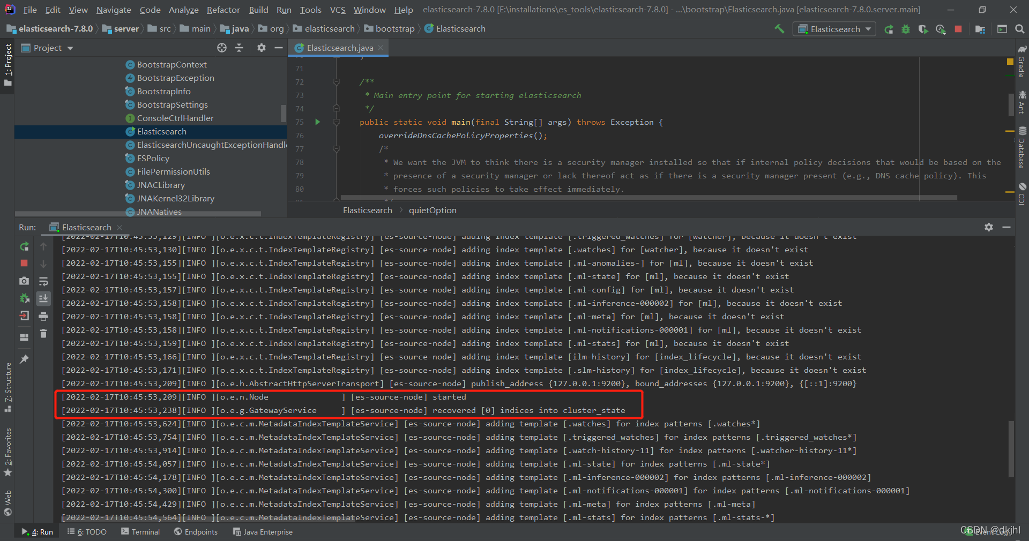Click the green Build hammer icon
This screenshot has width=1029, height=541.
tap(779, 29)
